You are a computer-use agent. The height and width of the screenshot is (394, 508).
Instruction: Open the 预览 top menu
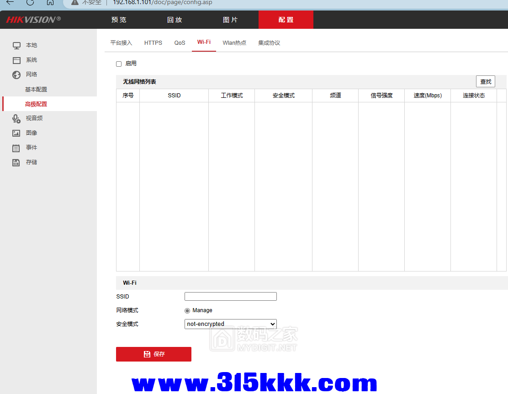click(x=119, y=20)
